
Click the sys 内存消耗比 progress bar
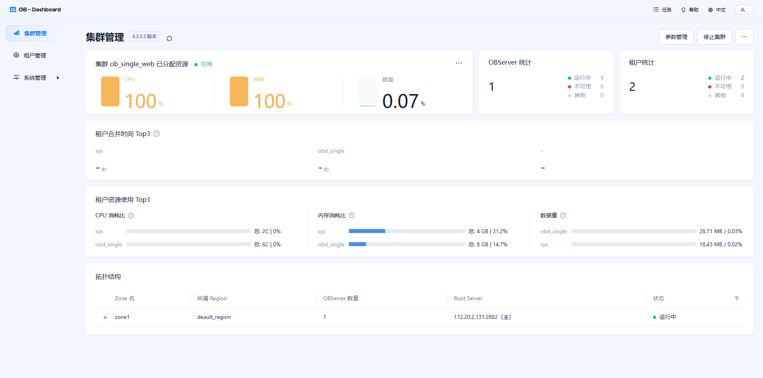pos(407,231)
